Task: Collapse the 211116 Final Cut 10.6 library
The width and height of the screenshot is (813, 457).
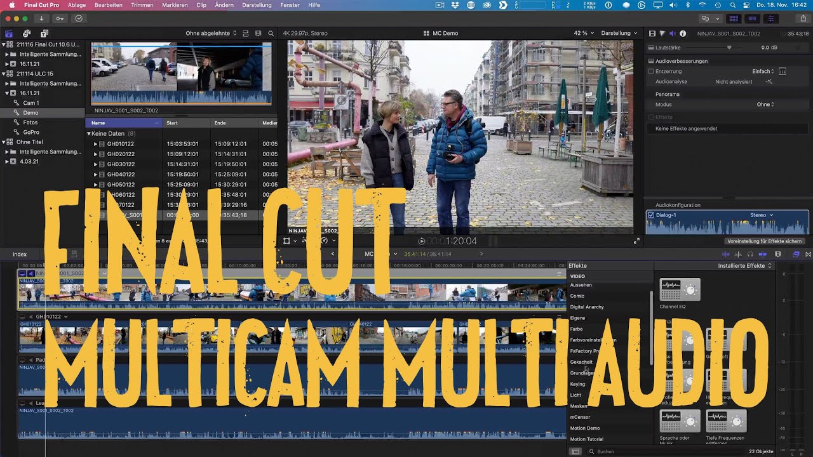Action: (x=4, y=44)
